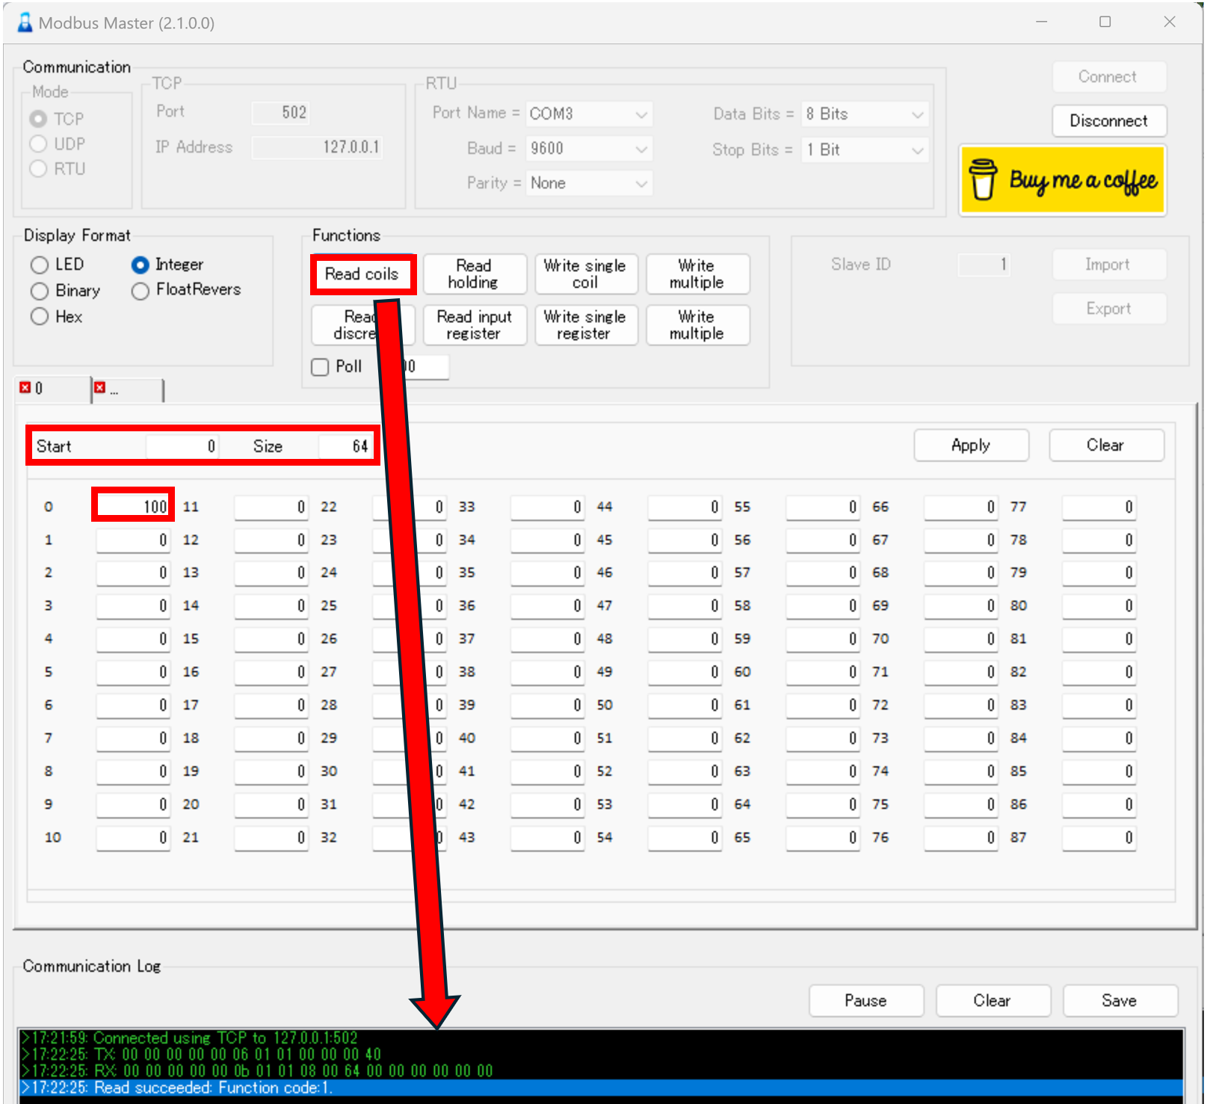Click the Disconnect button
The image size is (1207, 1104).
pos(1109,120)
